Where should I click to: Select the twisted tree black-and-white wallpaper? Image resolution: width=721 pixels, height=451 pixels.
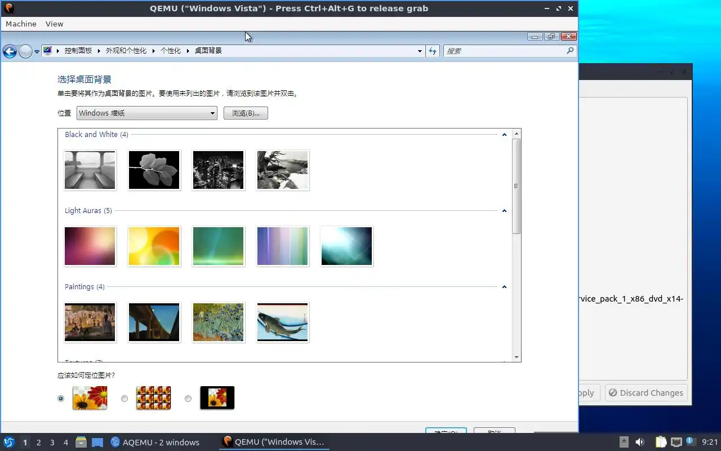(283, 170)
